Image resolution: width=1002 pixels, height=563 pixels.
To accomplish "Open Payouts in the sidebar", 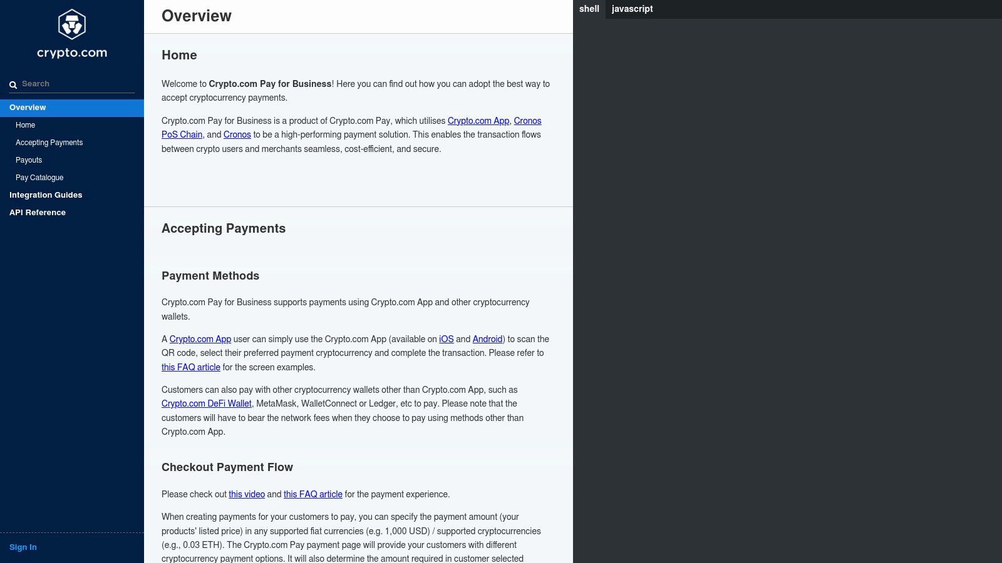I will click(x=29, y=160).
